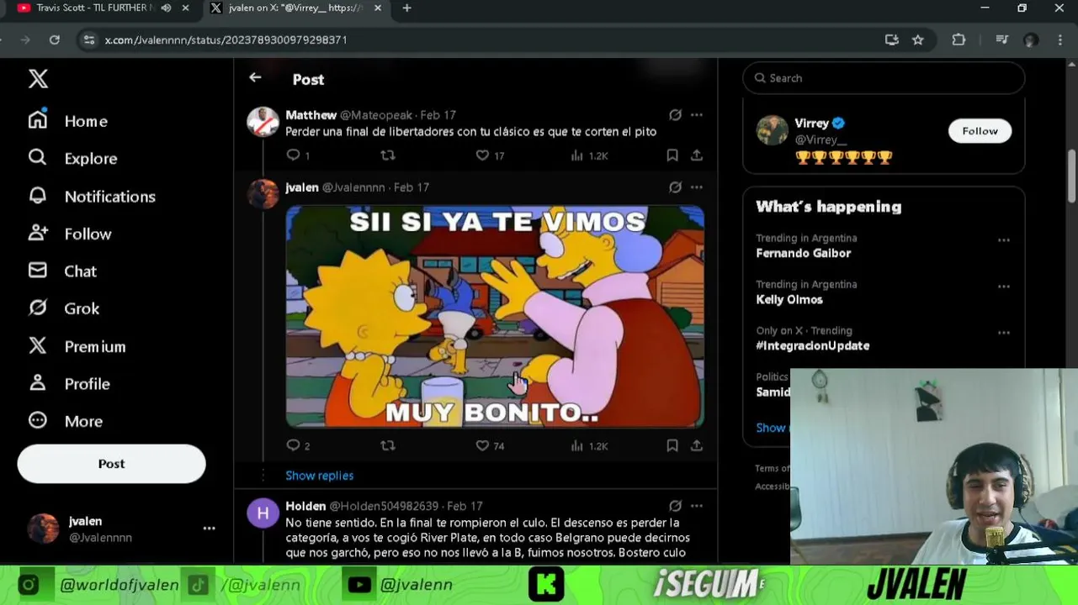Screen dimensions: 1078x605
Task: Open more options on jvalen's reply
Action: pos(697,187)
